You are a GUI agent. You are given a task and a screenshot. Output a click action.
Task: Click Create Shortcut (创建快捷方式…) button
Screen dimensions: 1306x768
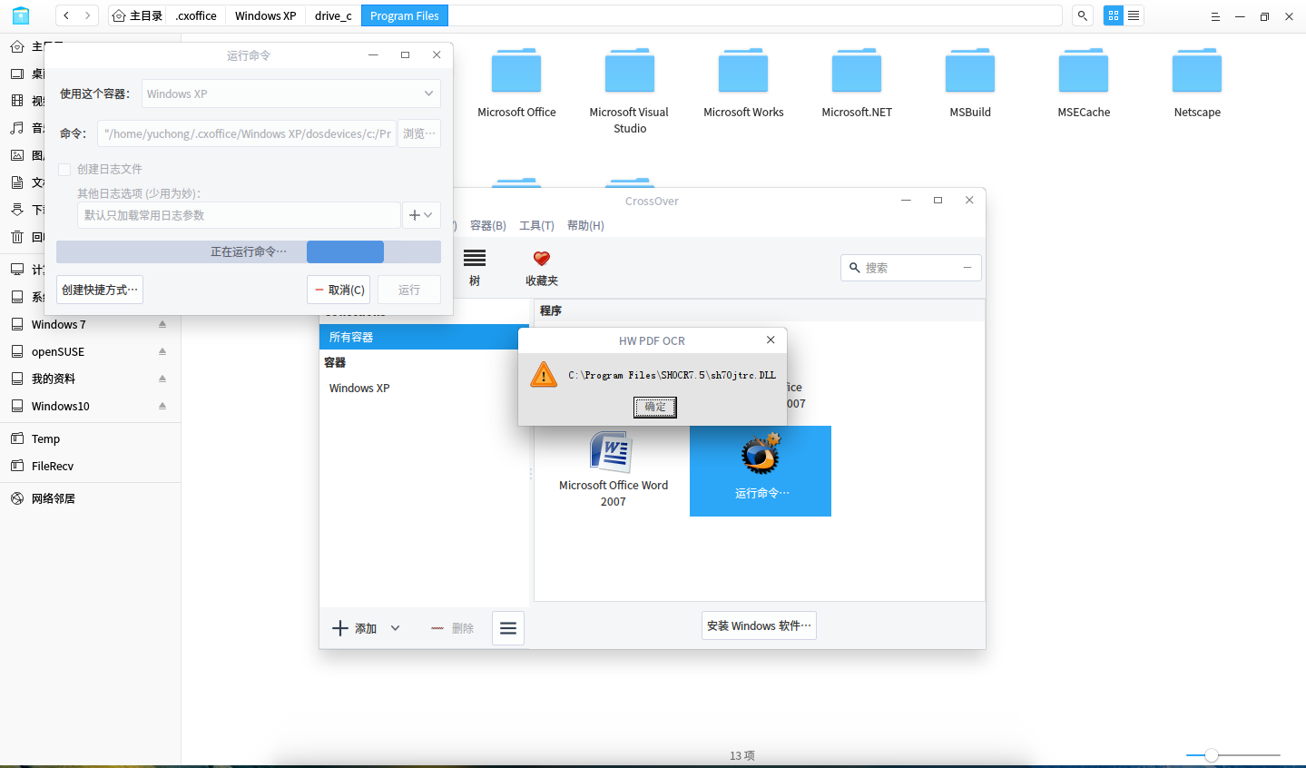click(100, 290)
